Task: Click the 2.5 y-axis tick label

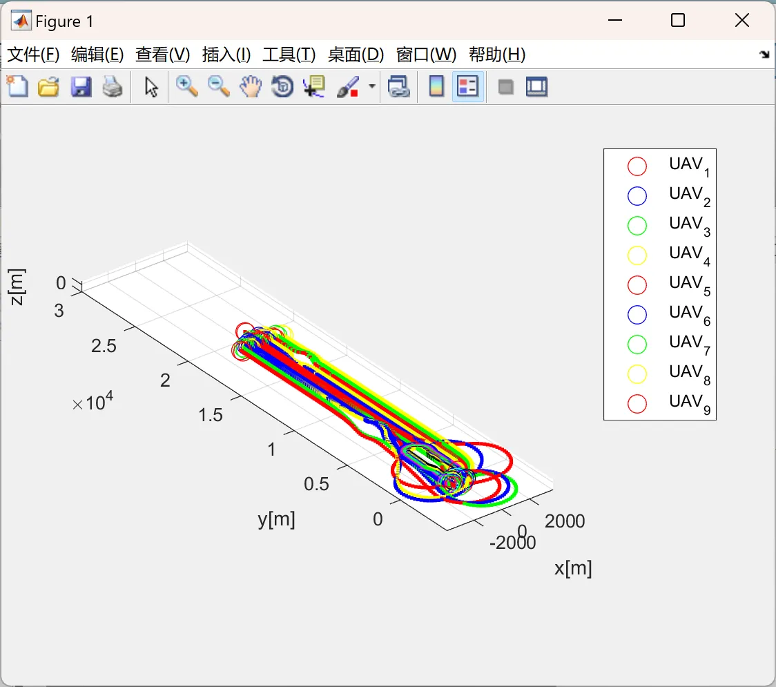Action: [104, 345]
